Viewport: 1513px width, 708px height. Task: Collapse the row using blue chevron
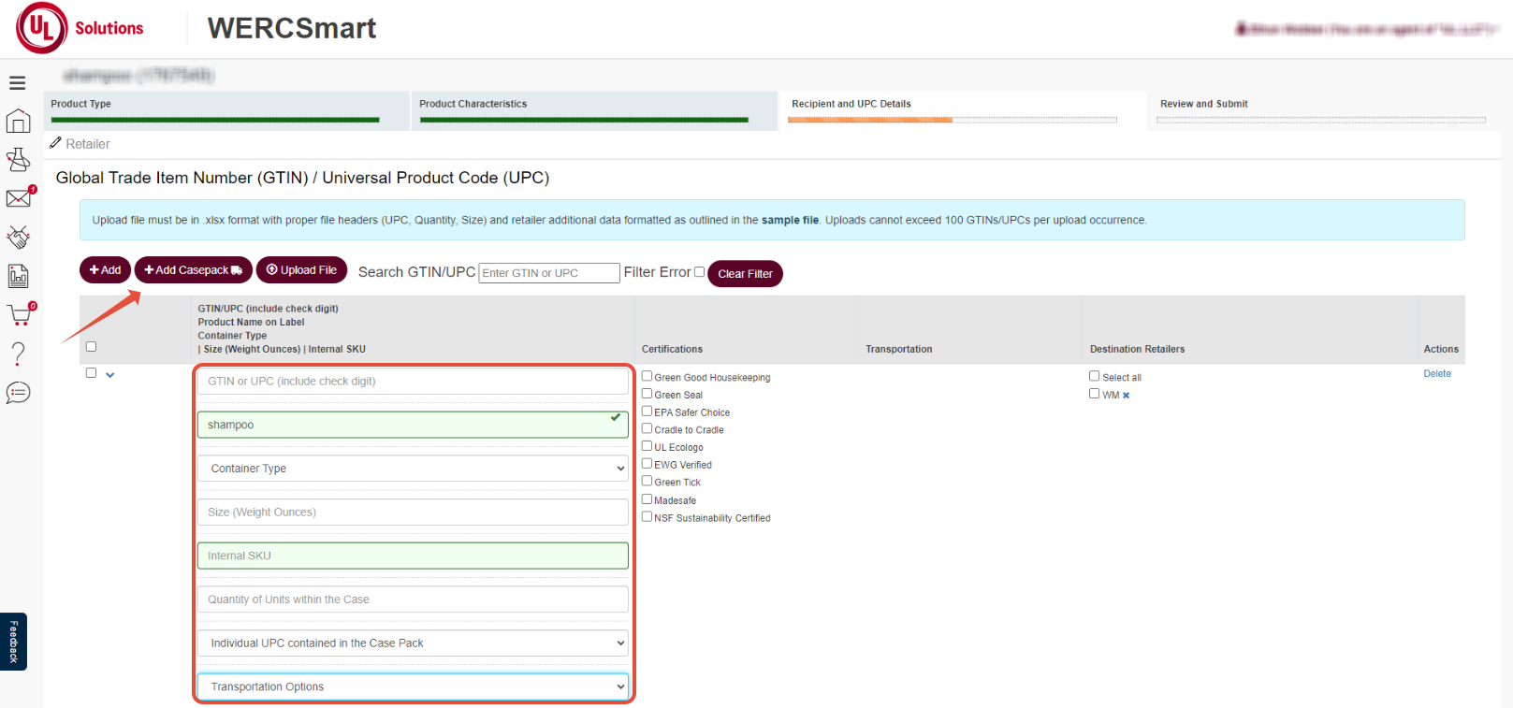[x=109, y=375]
